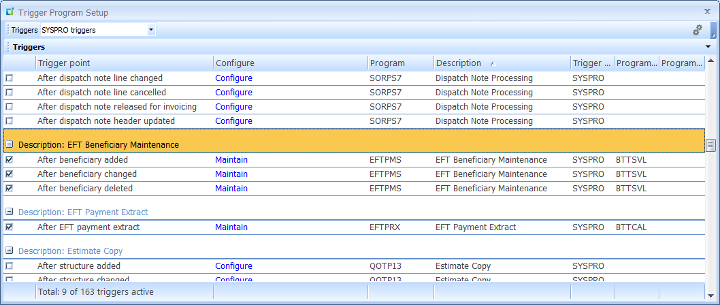Viewport: 720px width, 305px height.
Task: Collapse the EFT Beneficiary Maintenance group
Action: coord(9,145)
